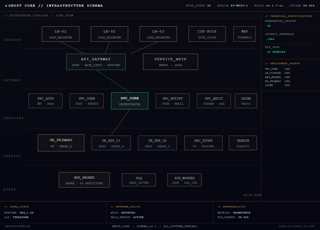The height and width of the screenshot is (230, 320).
Task: Open the SEARCH elastic node
Action: pyautogui.click(x=243, y=143)
